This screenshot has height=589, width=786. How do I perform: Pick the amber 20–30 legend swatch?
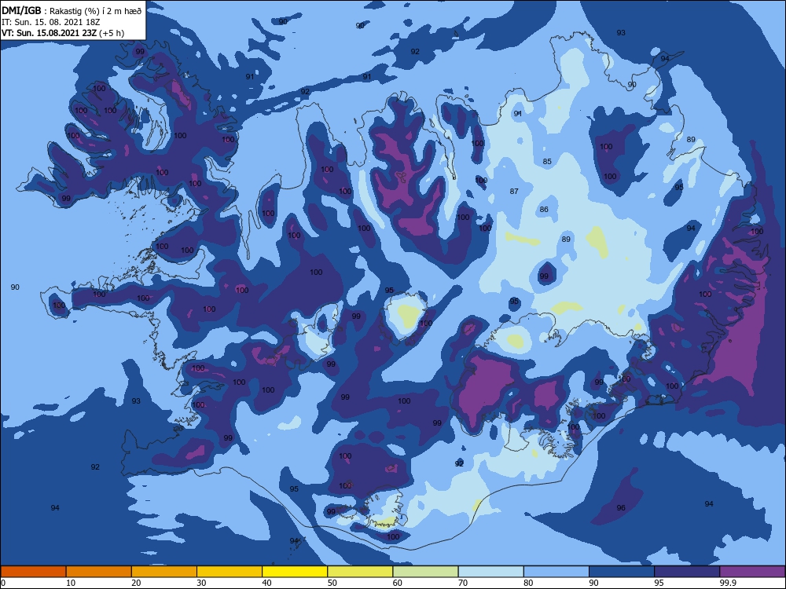pos(164,572)
